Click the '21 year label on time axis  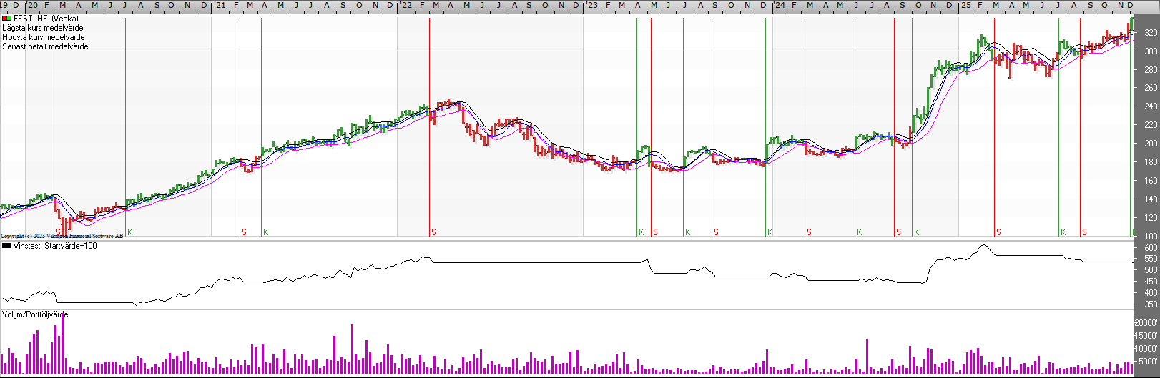pos(220,6)
